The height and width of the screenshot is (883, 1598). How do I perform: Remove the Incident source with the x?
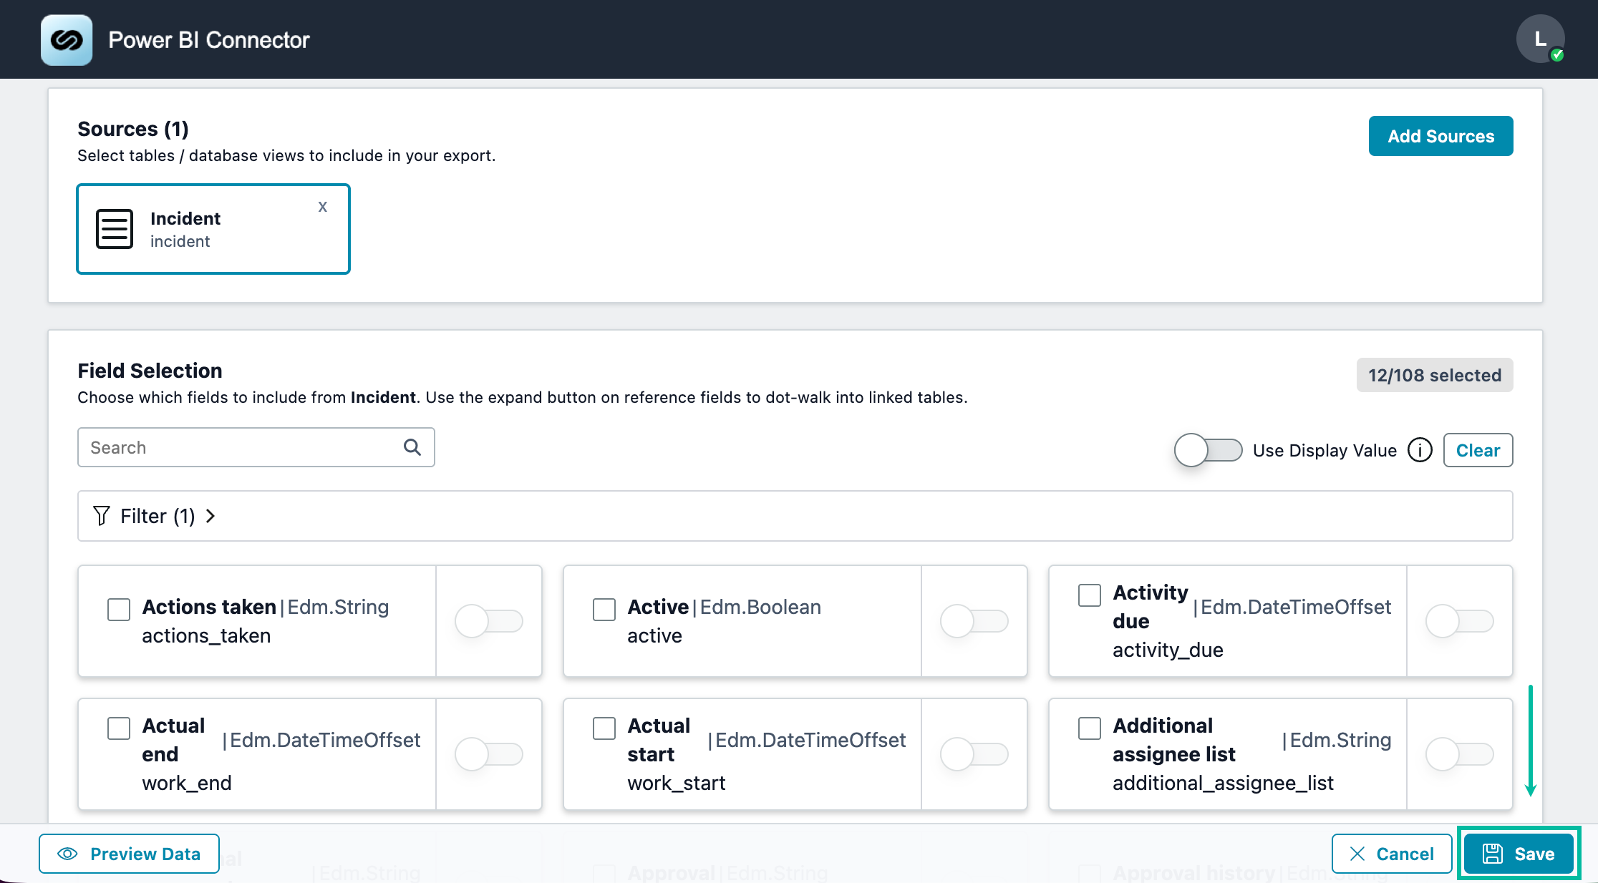323,207
